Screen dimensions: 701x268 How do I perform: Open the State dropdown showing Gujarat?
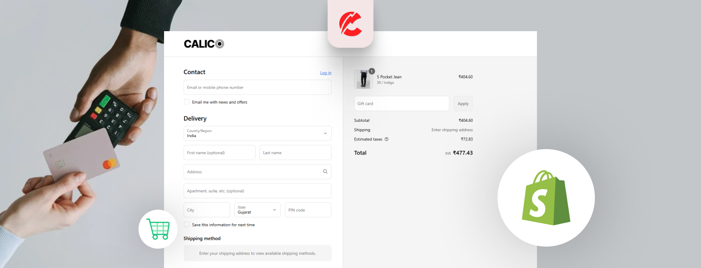click(x=258, y=210)
